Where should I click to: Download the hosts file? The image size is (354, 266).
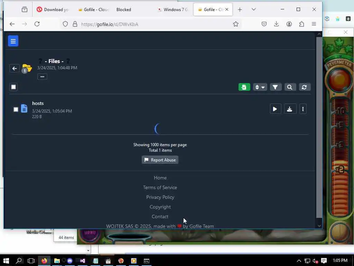click(x=290, y=109)
